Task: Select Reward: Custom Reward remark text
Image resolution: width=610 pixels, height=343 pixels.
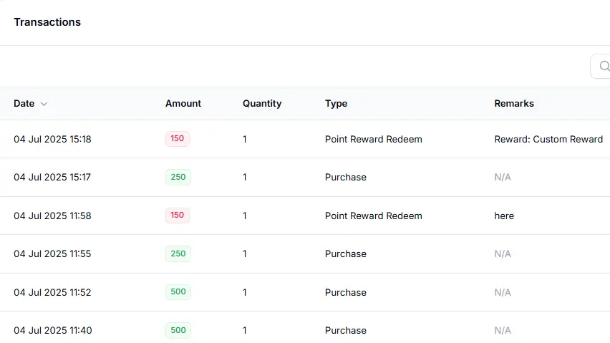Action: pyautogui.click(x=548, y=139)
